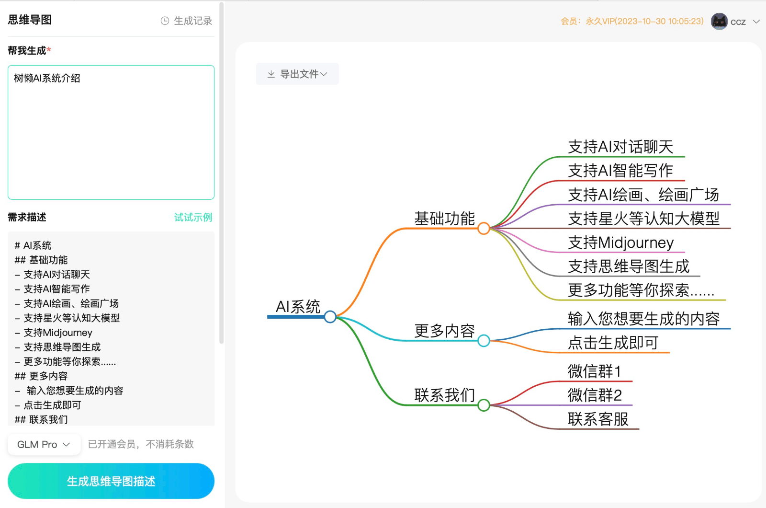The height and width of the screenshot is (508, 766).
Task: Click the '## 基础功能' outline line
Action: coord(41,260)
